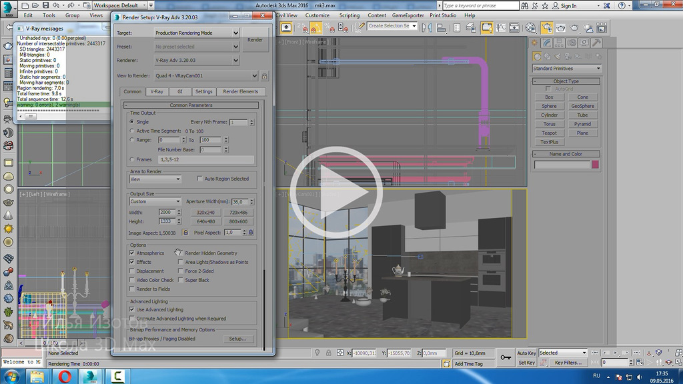Image resolution: width=683 pixels, height=384 pixels.
Task: Enable the Force 2-Sided checkbox
Action: coord(180,271)
